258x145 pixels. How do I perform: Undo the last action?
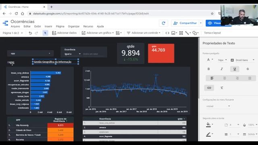30,33
